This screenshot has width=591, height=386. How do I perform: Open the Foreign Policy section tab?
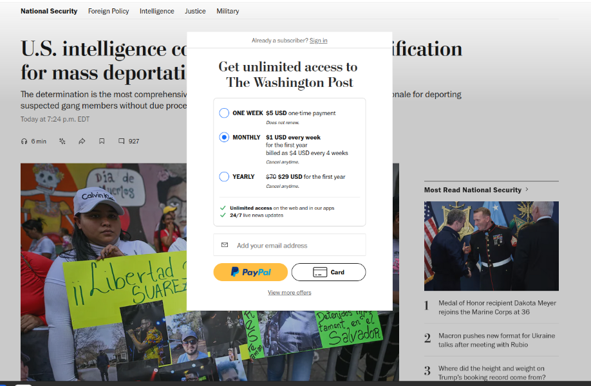(x=109, y=12)
